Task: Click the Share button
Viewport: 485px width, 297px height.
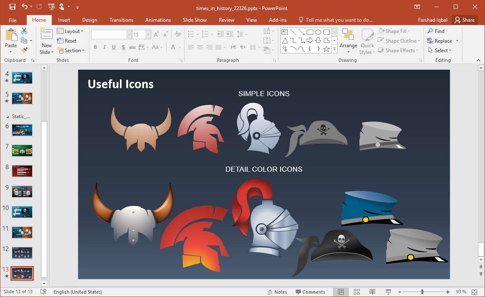Action: pyautogui.click(x=465, y=20)
